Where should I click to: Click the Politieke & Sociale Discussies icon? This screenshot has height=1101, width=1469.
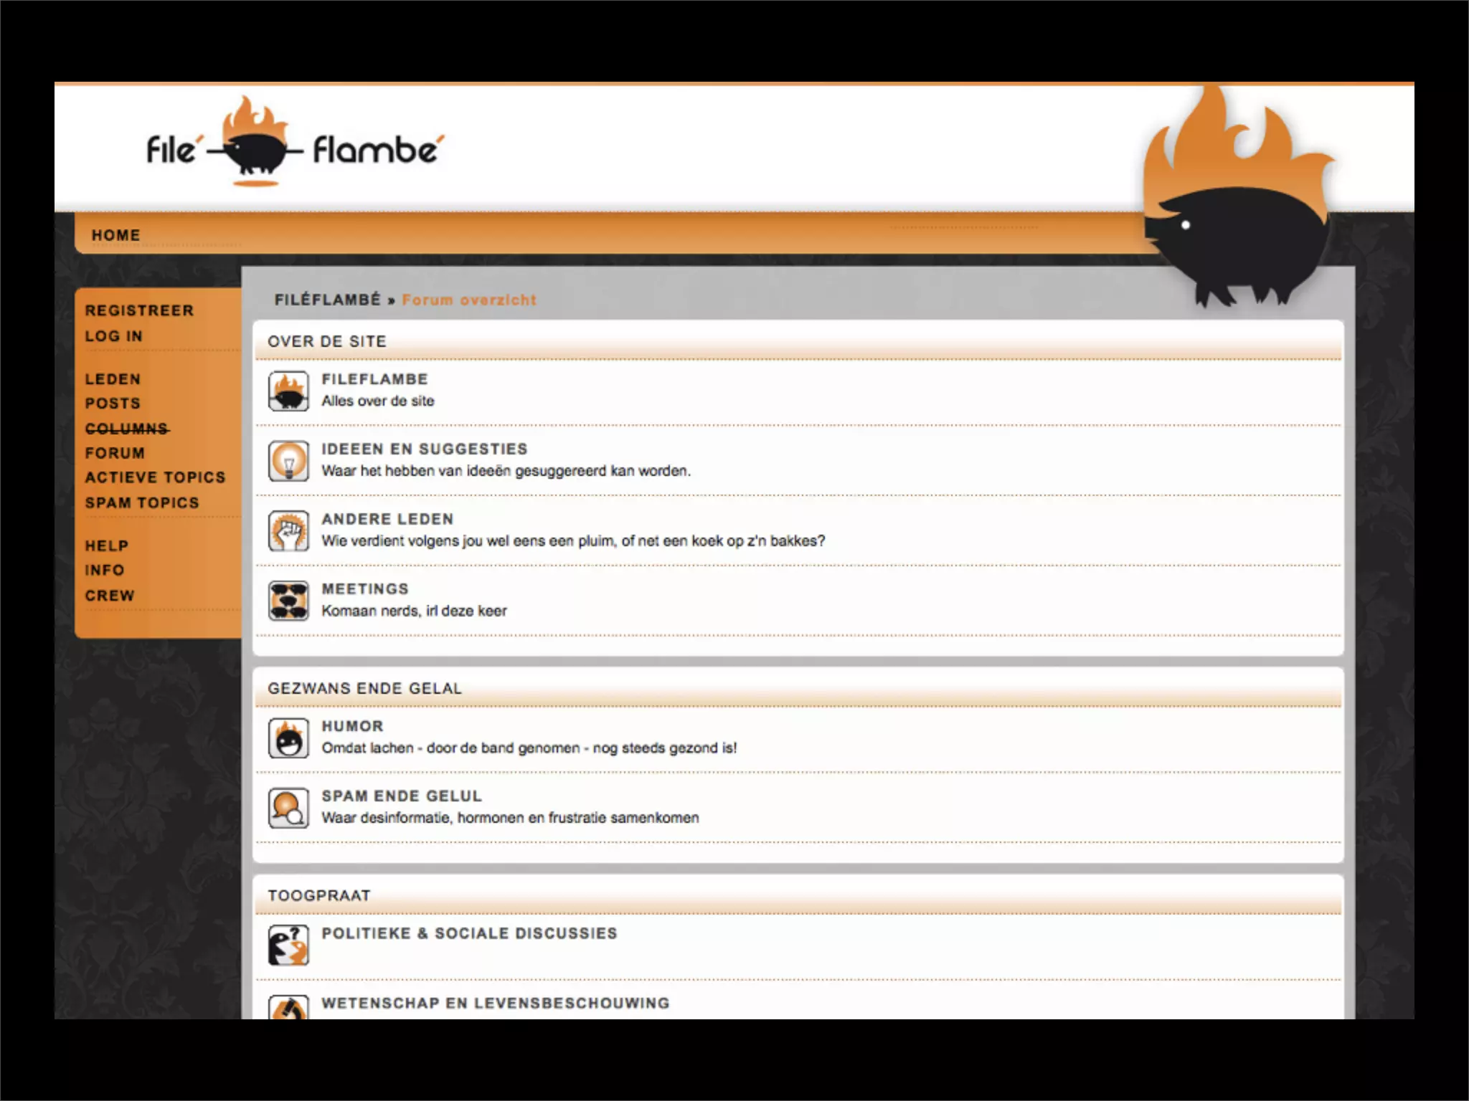point(288,945)
